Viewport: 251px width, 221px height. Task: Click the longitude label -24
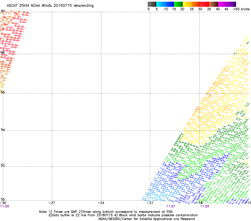pos(101,203)
